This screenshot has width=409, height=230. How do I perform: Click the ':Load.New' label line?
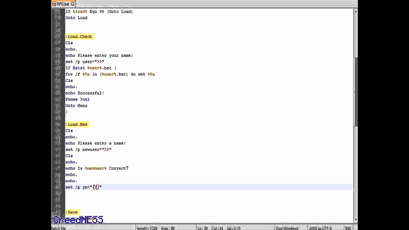tap(77, 125)
